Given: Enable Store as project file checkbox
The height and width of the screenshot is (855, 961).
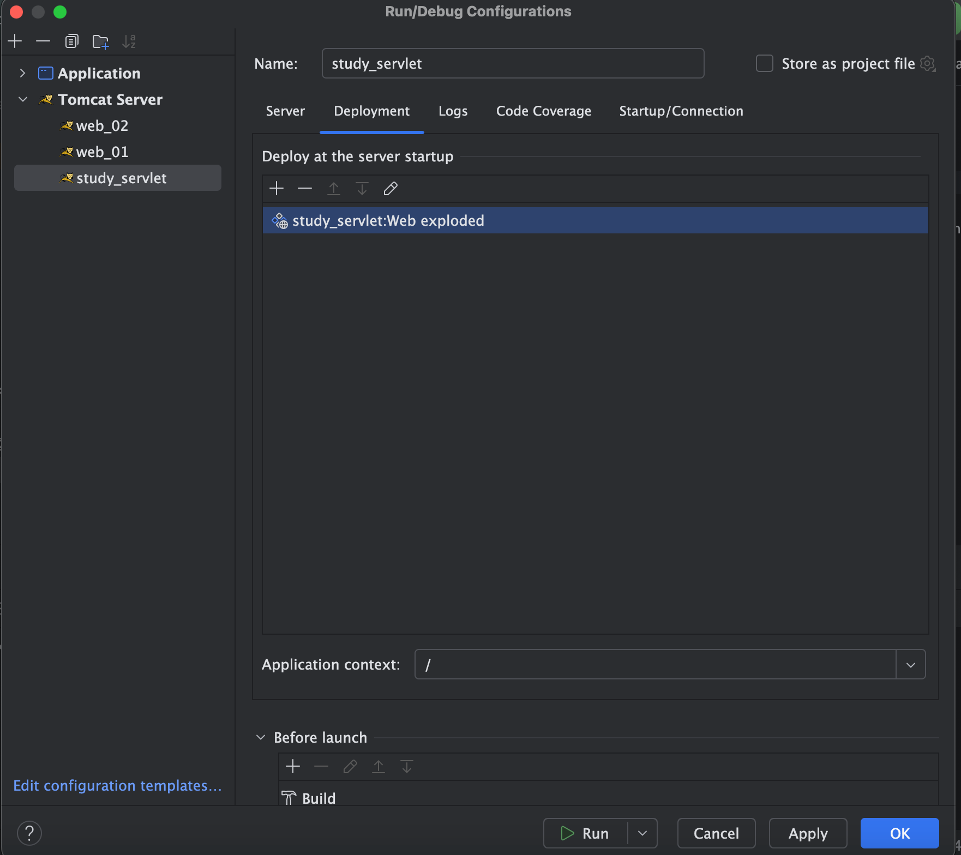Looking at the screenshot, I should pos(765,63).
